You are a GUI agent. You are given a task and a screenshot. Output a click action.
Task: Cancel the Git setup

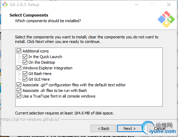160,129
